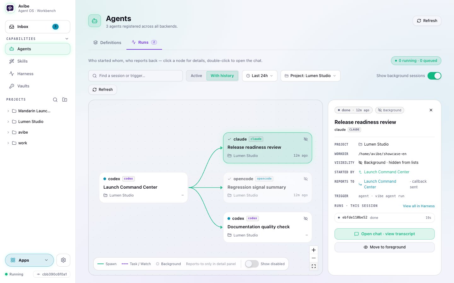Click the done · 12m ago status badge
Viewport: 454px width, 283px height.
pos(353,110)
